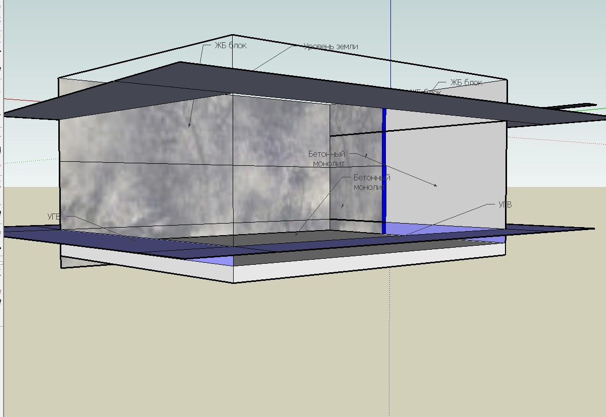Click the 'УГВ' label beside the gray right wall
Screen dimensions: 606x417
point(505,205)
